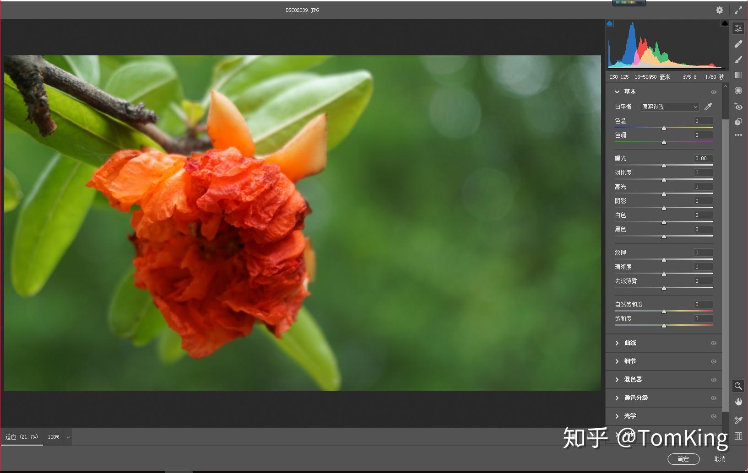Click the DSC02039.JPG filename tab
Screen dimensions: 748x473
(x=303, y=10)
